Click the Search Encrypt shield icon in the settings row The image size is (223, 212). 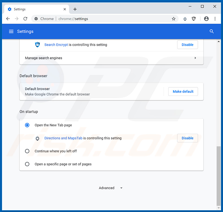38,45
